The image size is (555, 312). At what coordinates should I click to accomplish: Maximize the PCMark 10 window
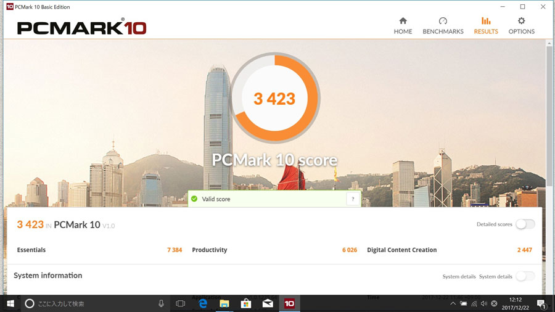(522, 7)
